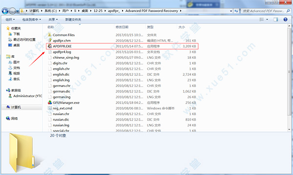
Task: Sort by 大小 column header
Action: (182, 27)
